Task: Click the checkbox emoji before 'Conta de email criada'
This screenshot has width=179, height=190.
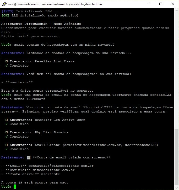Action: tap(29, 157)
